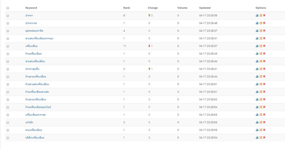Click rank value 11
Image resolution: width=285 pixels, height=149 pixels.
(125, 46)
